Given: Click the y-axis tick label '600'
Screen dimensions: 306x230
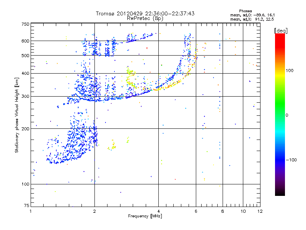Looking at the screenshot, I should pos(26,41).
